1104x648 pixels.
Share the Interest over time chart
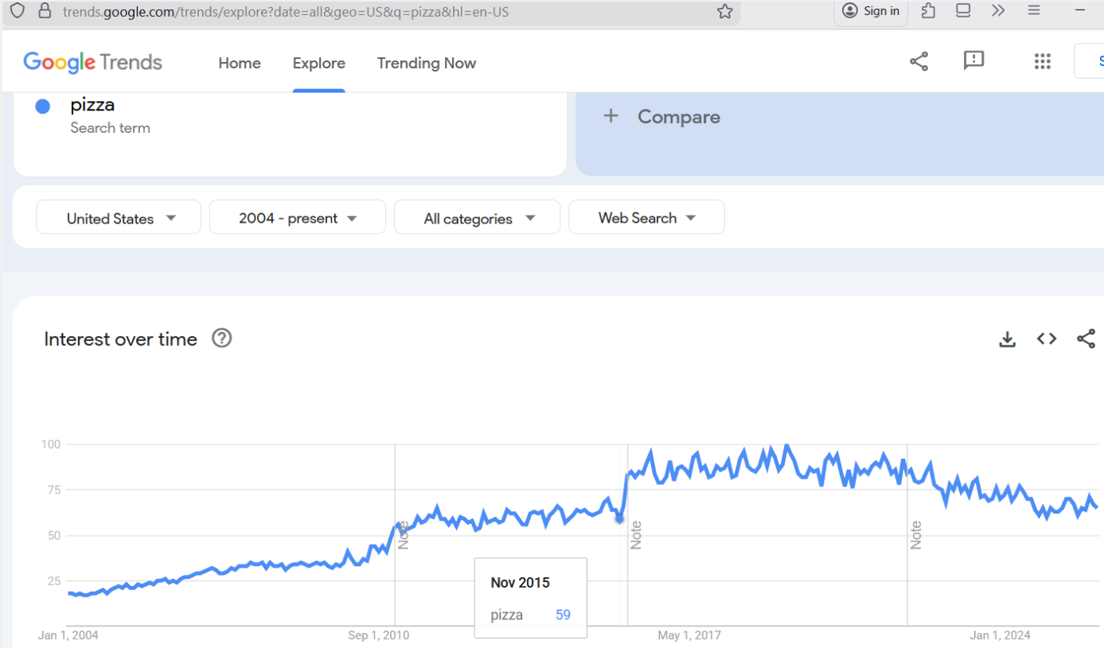pyautogui.click(x=1086, y=339)
